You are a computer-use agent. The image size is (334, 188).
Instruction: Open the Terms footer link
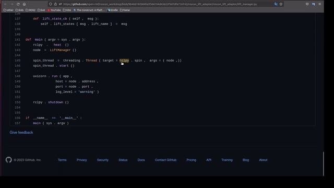(62, 160)
